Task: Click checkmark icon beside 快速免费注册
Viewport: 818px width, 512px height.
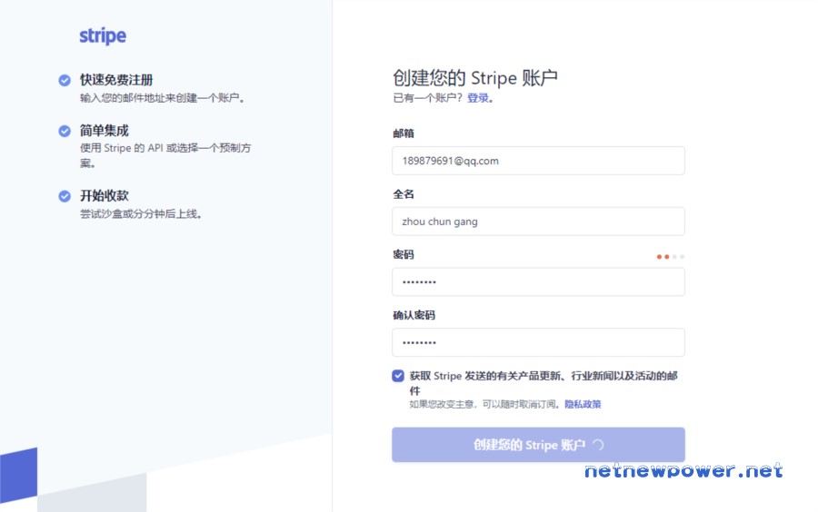Action: [x=65, y=80]
